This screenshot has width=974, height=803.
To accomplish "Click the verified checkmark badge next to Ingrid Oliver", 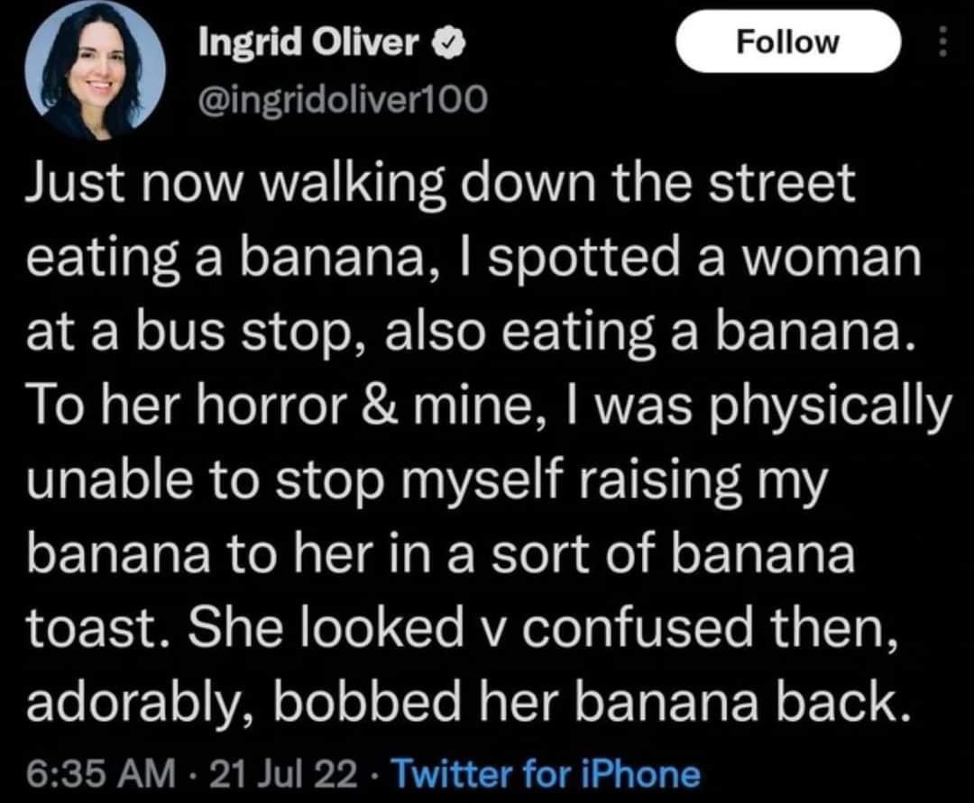I will coord(449,41).
